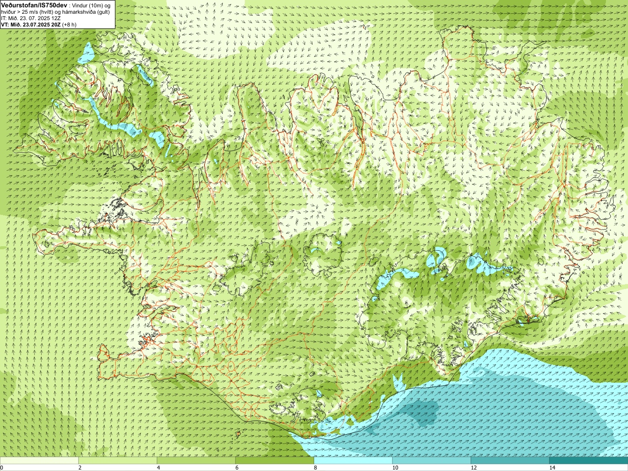
Task: Click the pale yellow 0–2 m/s legend segment
Action: pos(39,461)
